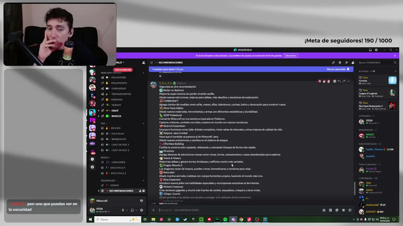The image size is (403, 226).
Task: Toggle headphones deafen
Action: coord(132,210)
